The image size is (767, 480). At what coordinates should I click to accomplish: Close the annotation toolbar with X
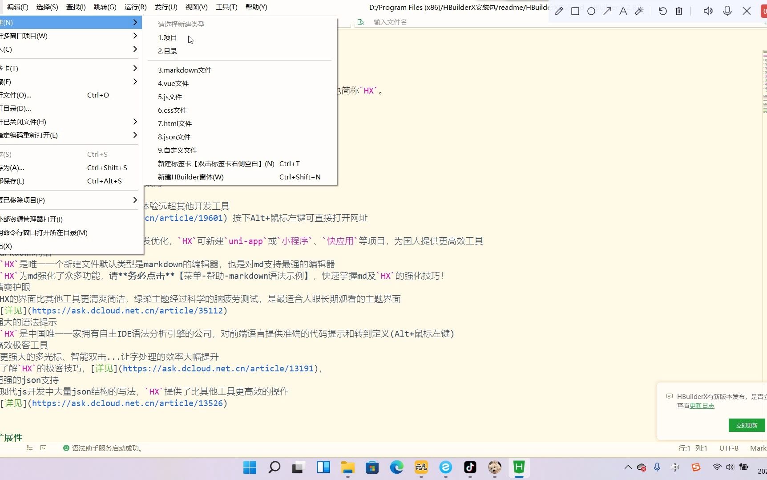coord(747,11)
